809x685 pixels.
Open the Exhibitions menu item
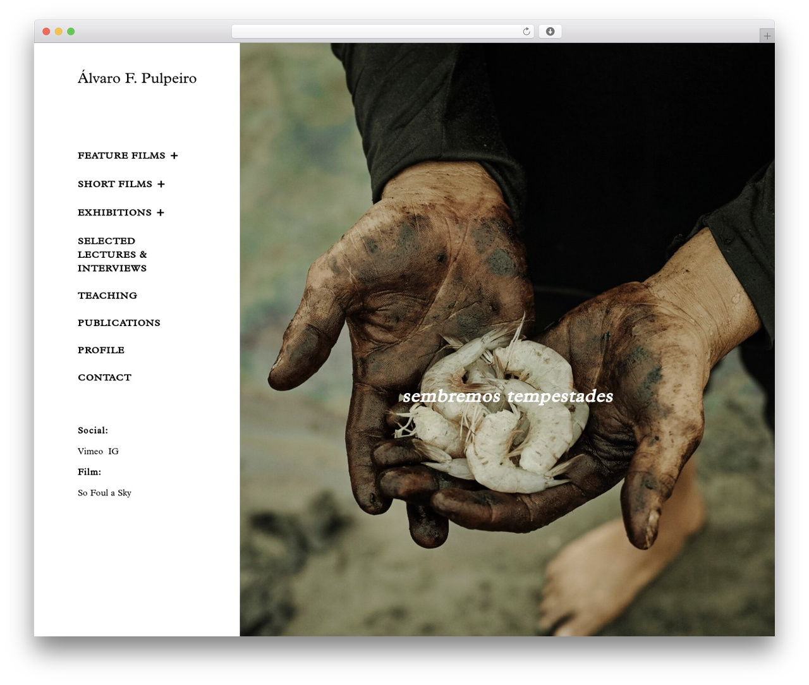[114, 212]
